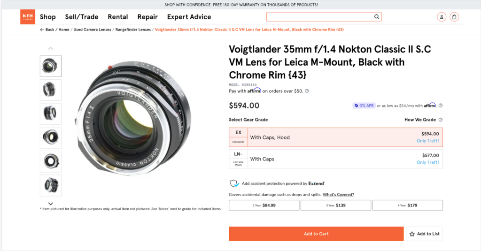Click the Affirm info question icon
481x251 pixels.
[x=307, y=91]
